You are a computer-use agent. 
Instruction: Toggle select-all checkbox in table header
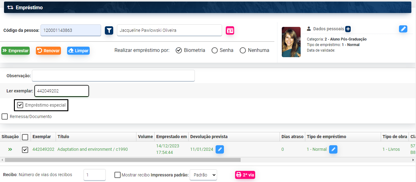click(25, 137)
